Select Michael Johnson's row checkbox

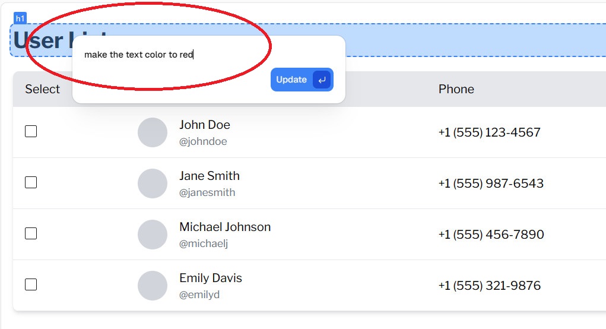pos(31,233)
